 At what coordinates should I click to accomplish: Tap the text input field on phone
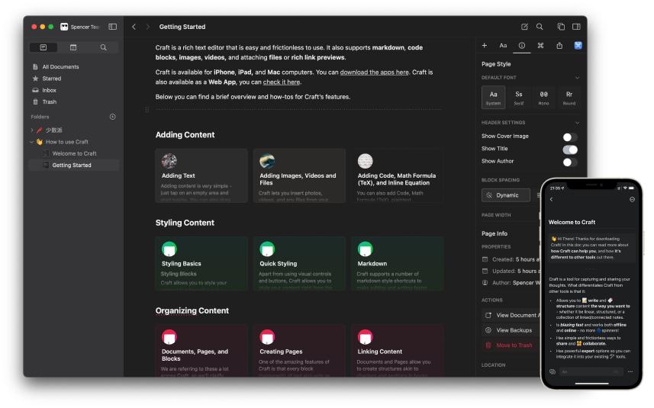click(591, 371)
